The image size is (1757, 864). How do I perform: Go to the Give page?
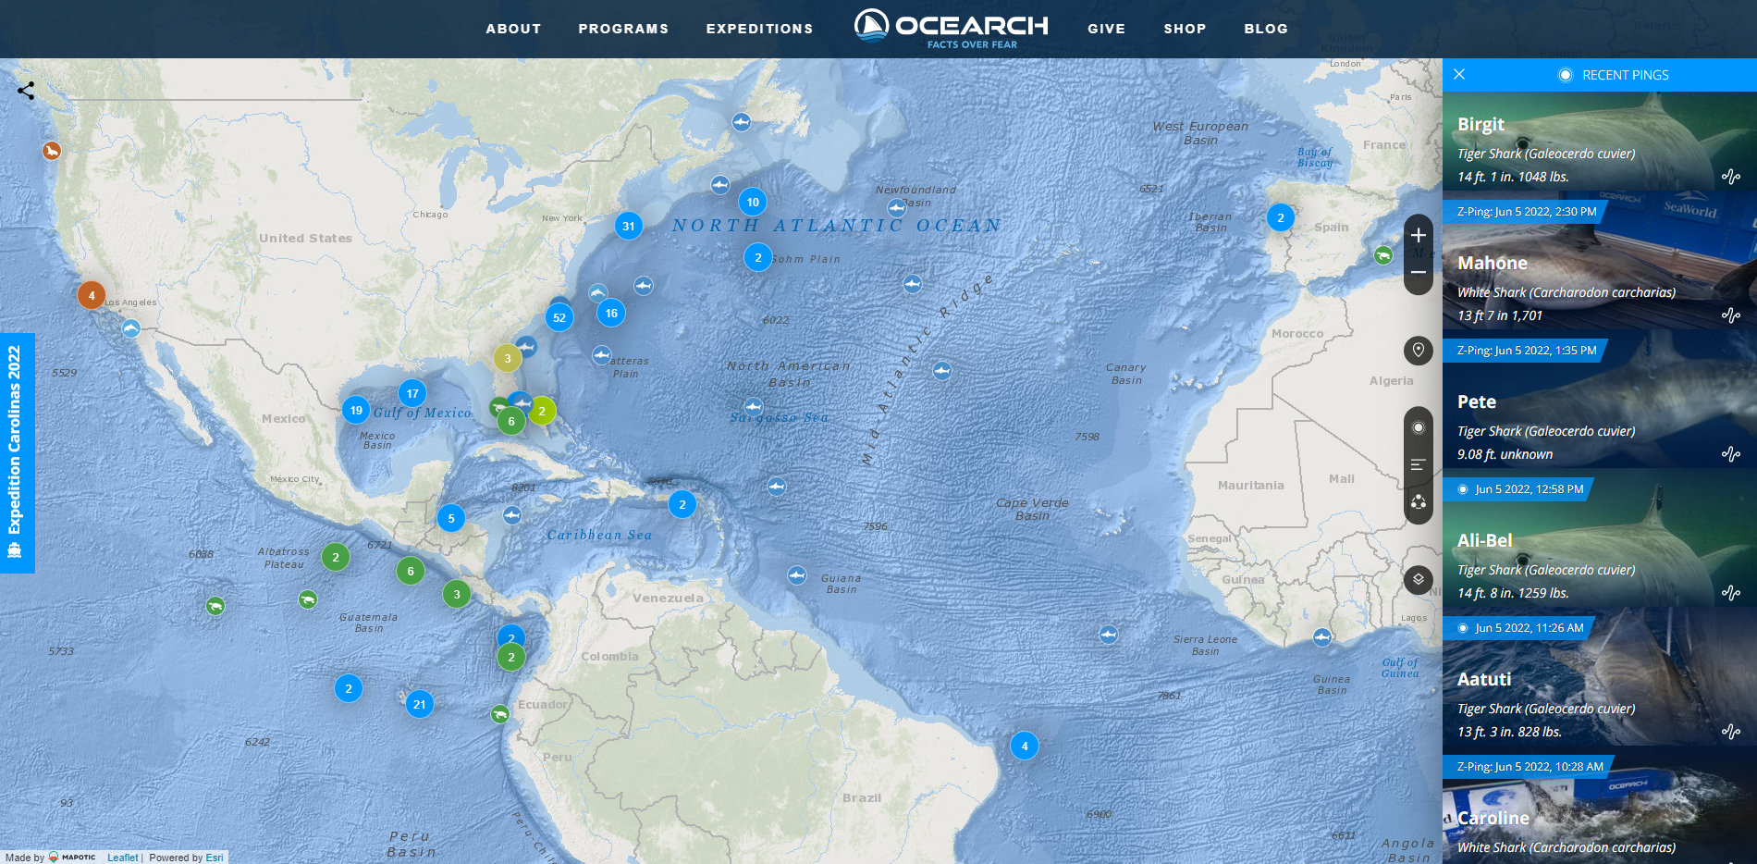tap(1106, 29)
